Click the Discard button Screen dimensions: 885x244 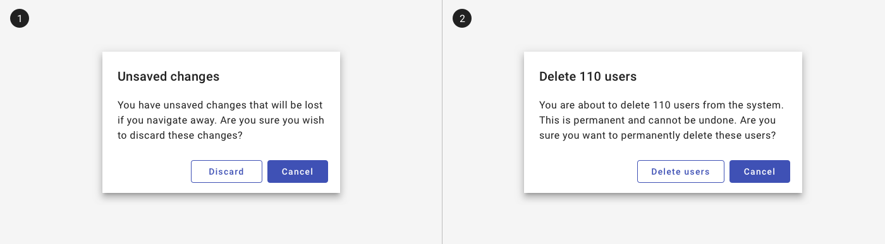(226, 171)
